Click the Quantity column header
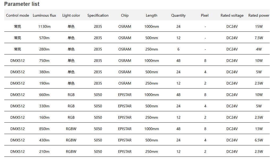Image resolution: width=274 pixels, height=161 pixels. 178,15
